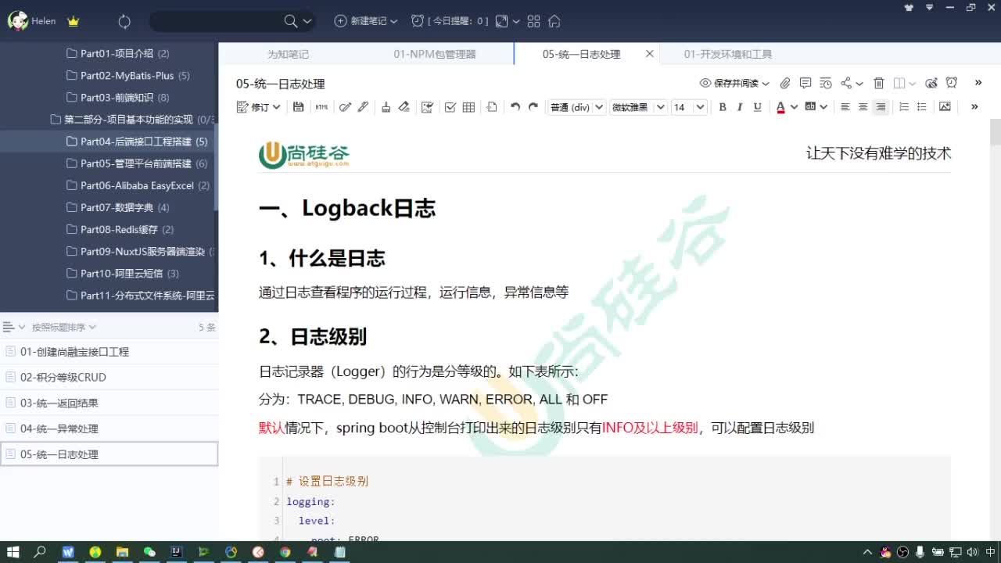This screenshot has width=1001, height=563.
Task: Close the 05-统一日志处理 tab
Action: pos(649,54)
